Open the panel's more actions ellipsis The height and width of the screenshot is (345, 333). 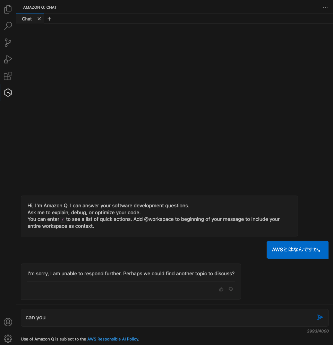[325, 7]
